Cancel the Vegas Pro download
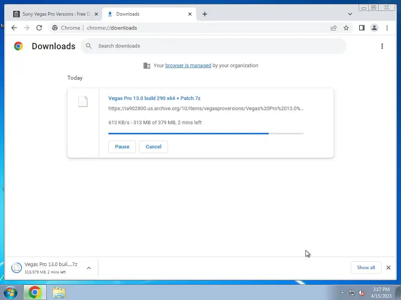 pyautogui.click(x=154, y=147)
